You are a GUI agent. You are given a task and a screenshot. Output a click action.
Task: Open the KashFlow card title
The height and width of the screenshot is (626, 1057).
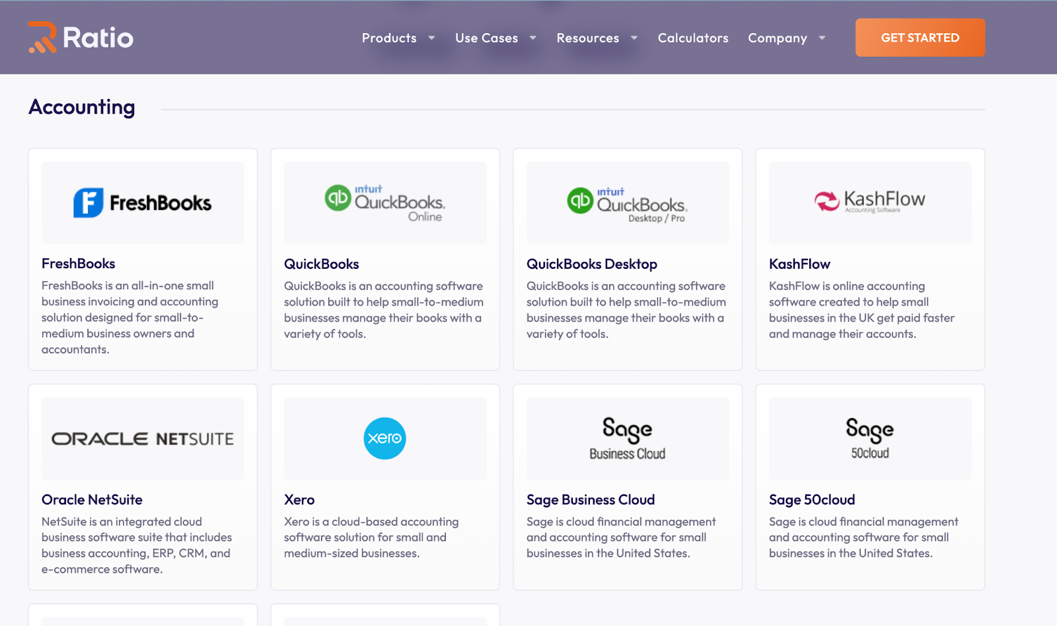pos(799,264)
